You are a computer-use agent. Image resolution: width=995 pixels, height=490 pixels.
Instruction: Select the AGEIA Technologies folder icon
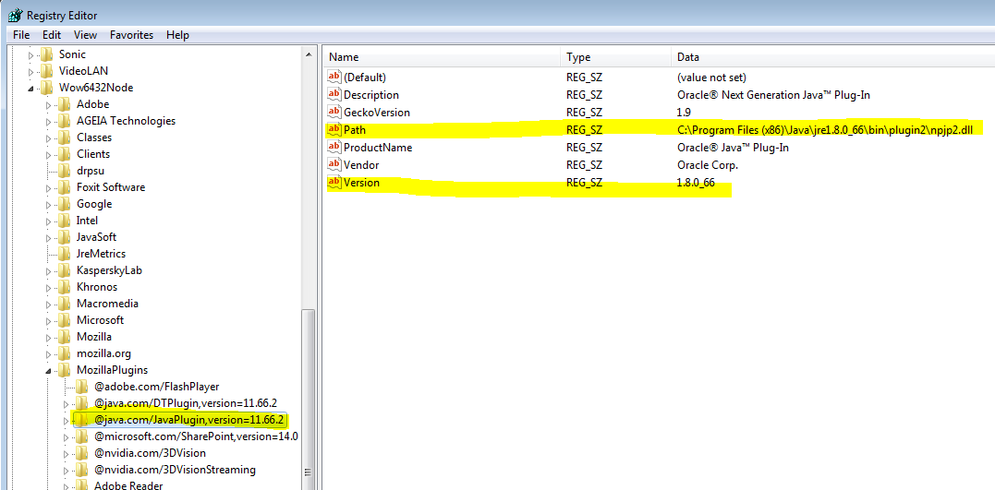click(64, 121)
